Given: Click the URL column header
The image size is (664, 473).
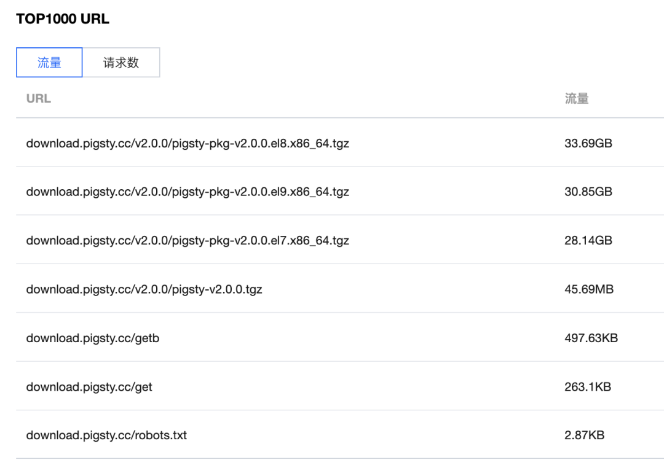Looking at the screenshot, I should click(38, 98).
